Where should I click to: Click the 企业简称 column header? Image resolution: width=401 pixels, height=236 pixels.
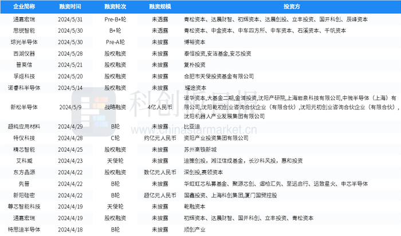pyautogui.click(x=24, y=7)
